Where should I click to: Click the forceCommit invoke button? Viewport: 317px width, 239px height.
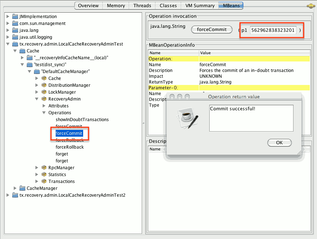[211, 30]
